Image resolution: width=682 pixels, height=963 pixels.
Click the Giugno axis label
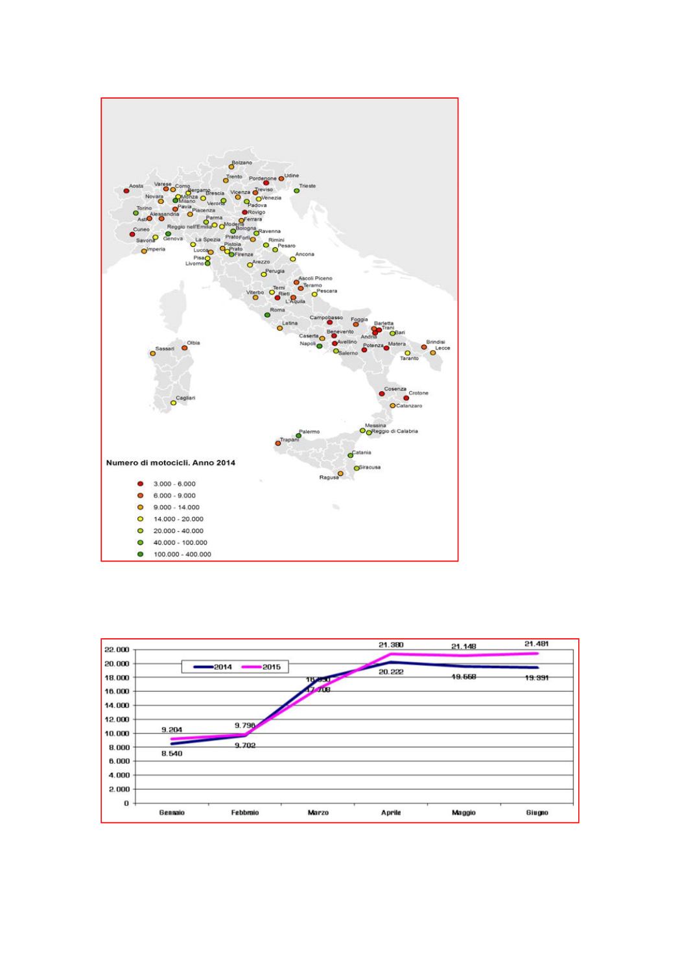click(537, 813)
